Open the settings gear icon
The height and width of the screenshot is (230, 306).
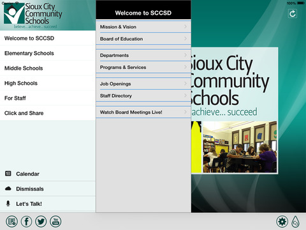pyautogui.click(x=282, y=222)
